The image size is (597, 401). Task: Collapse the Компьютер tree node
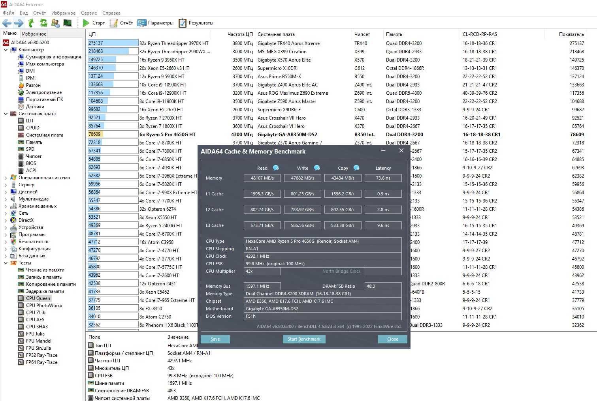pyautogui.click(x=6, y=50)
